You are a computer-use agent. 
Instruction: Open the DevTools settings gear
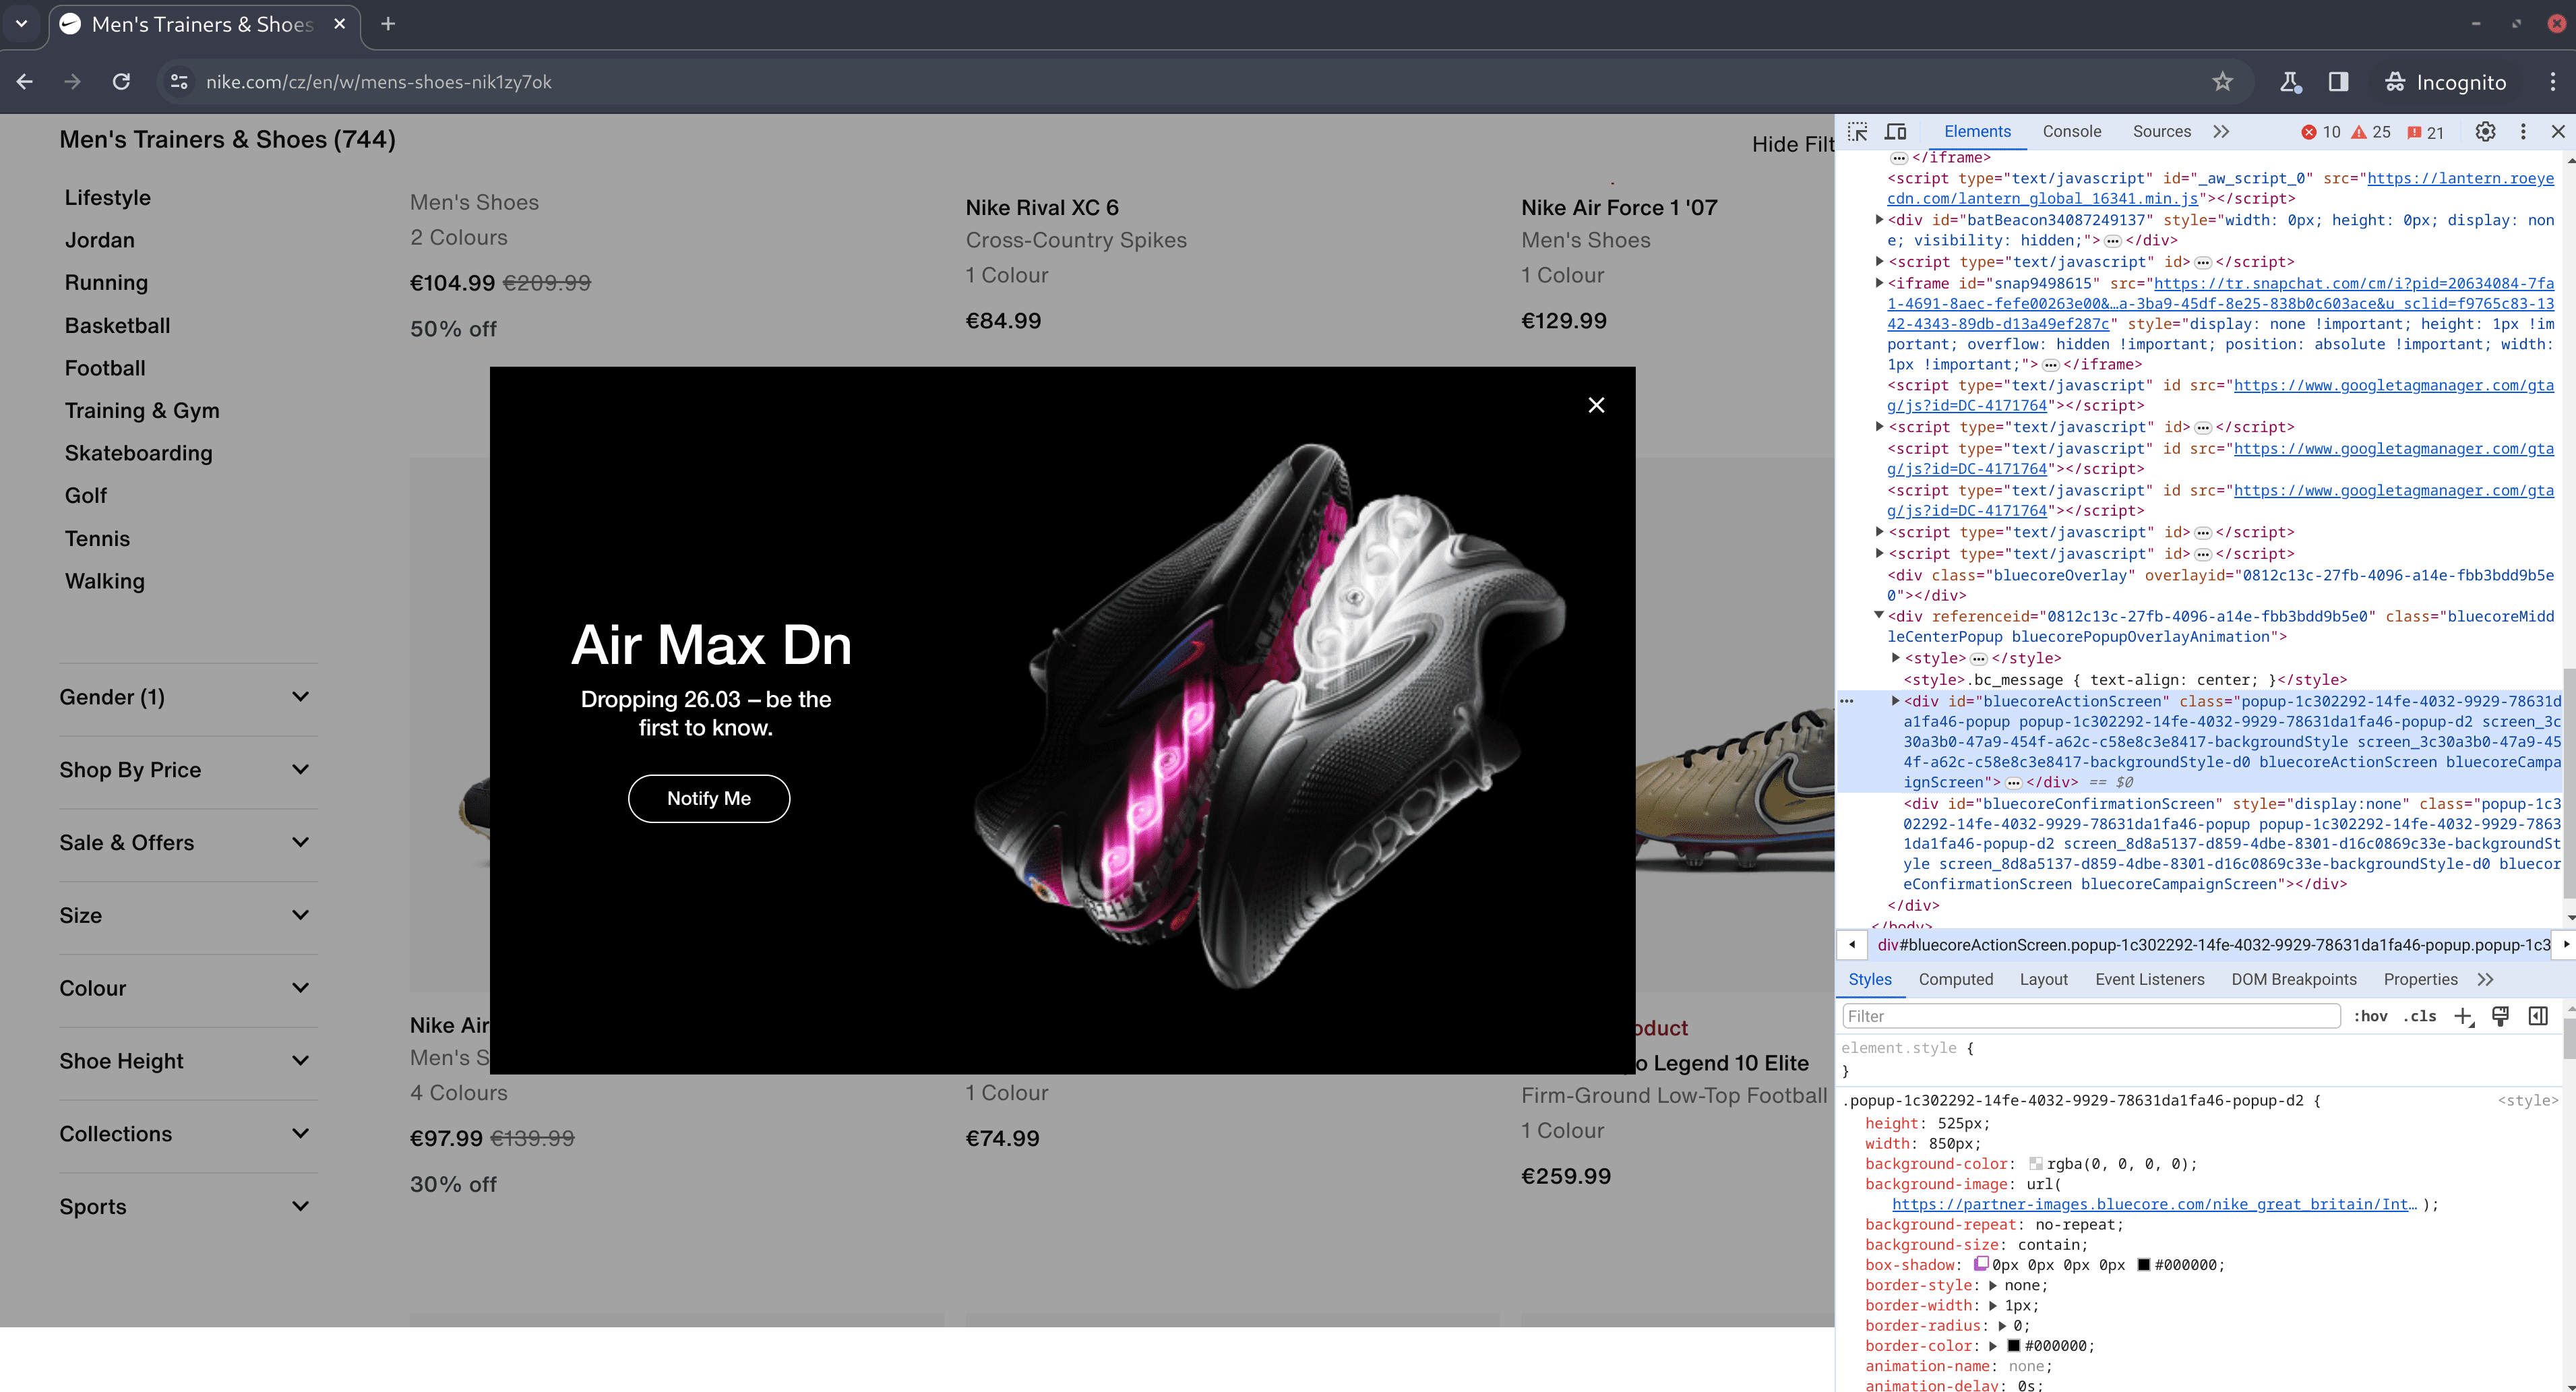coord(2485,132)
